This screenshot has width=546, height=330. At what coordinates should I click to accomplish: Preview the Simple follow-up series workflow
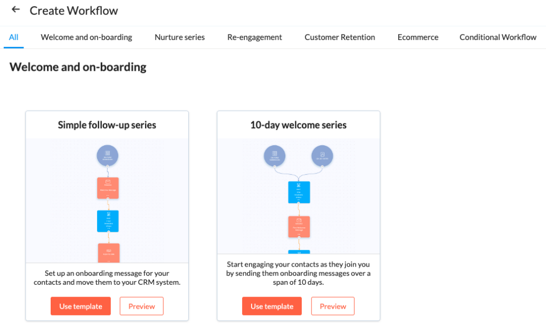pyautogui.click(x=141, y=306)
